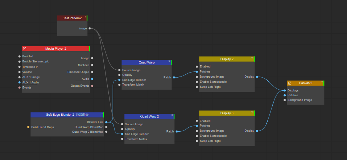Screen dimensions: 347x160
Task: Toggle Swap Left-Right on Display 3
Action: pyautogui.click(x=197, y=141)
